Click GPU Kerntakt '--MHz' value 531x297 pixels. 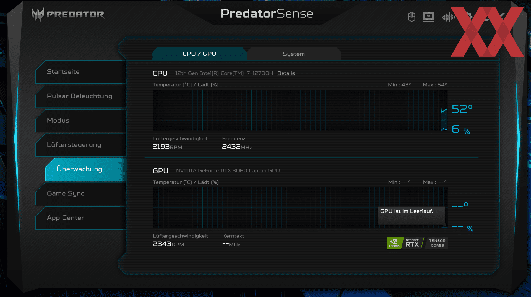point(231,244)
